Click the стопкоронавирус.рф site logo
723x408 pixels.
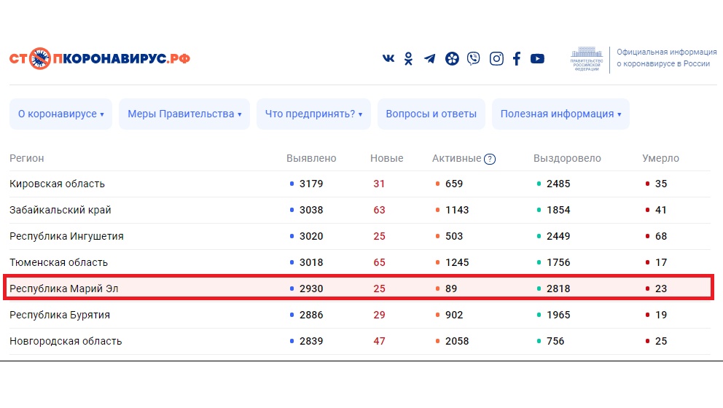pyautogui.click(x=100, y=58)
